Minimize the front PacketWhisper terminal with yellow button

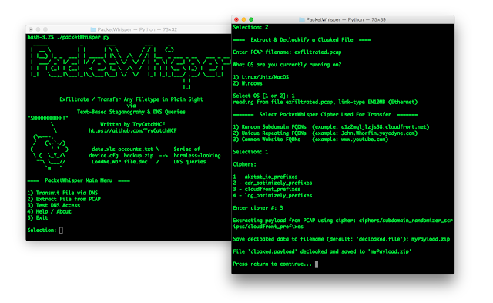coord(243,19)
